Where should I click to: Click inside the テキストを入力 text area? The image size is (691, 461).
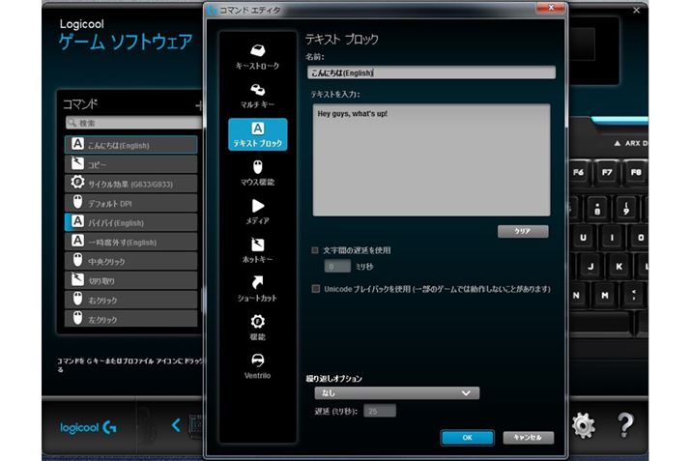pyautogui.click(x=431, y=160)
